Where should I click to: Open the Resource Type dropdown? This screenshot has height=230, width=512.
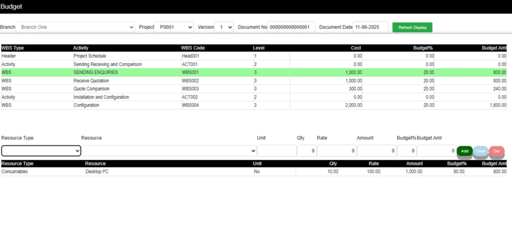click(x=41, y=150)
